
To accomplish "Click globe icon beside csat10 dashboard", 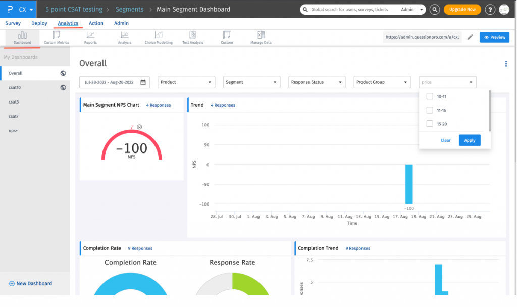I will coord(63,87).
